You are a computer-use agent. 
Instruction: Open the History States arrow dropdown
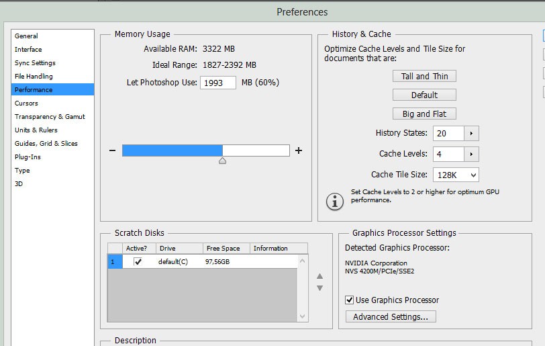[472, 133]
